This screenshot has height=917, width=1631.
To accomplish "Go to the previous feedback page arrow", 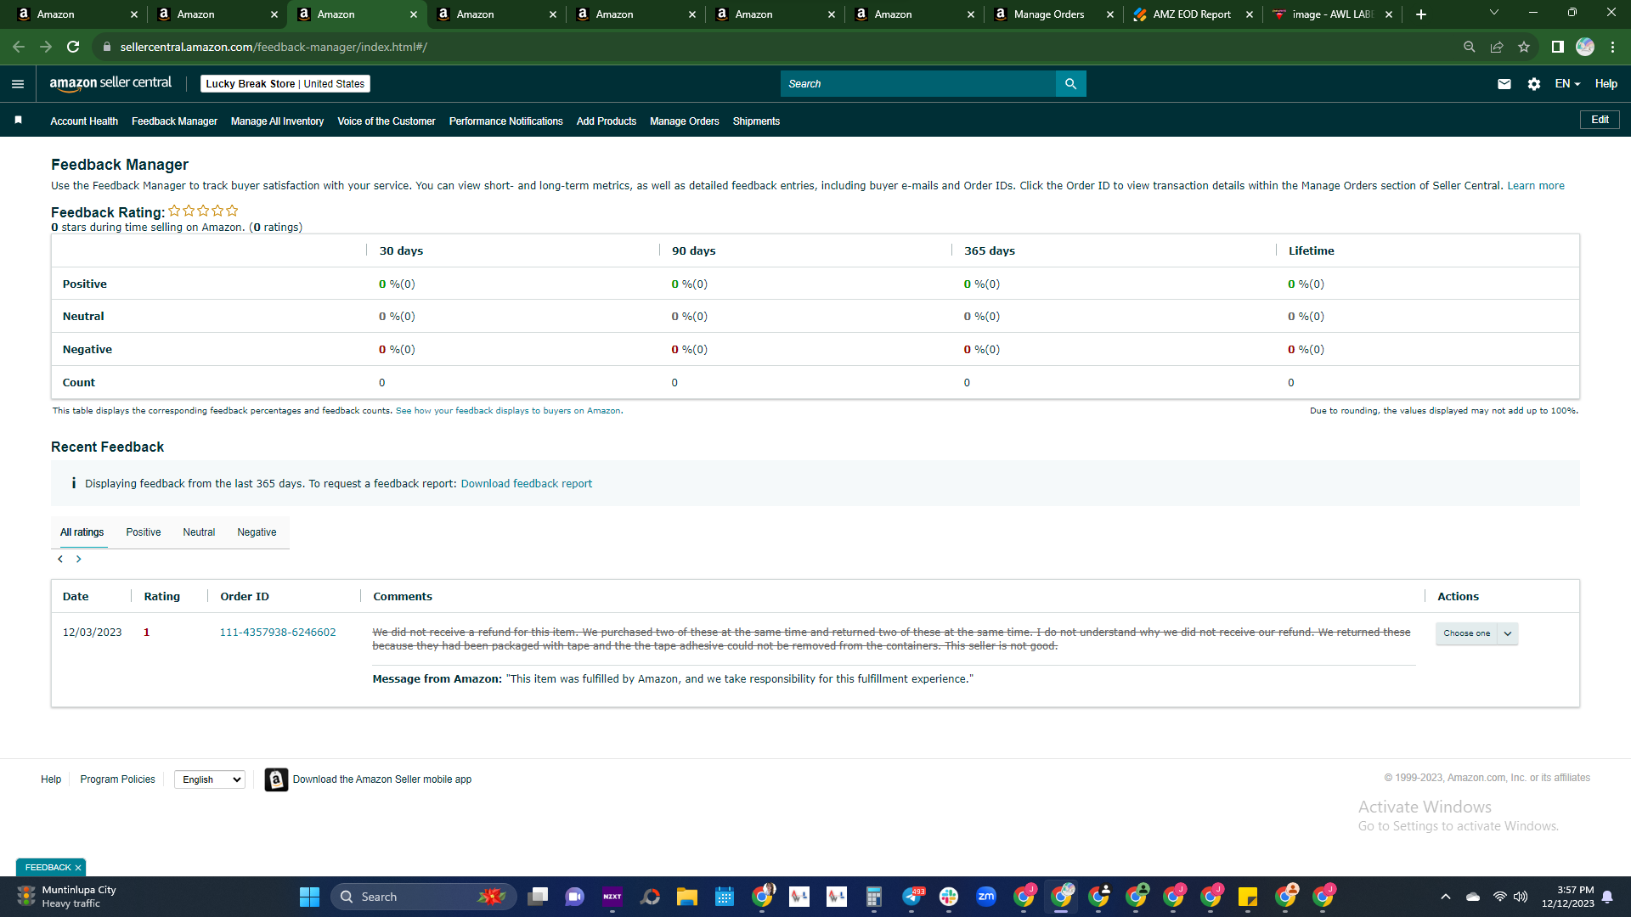I will pyautogui.click(x=60, y=559).
